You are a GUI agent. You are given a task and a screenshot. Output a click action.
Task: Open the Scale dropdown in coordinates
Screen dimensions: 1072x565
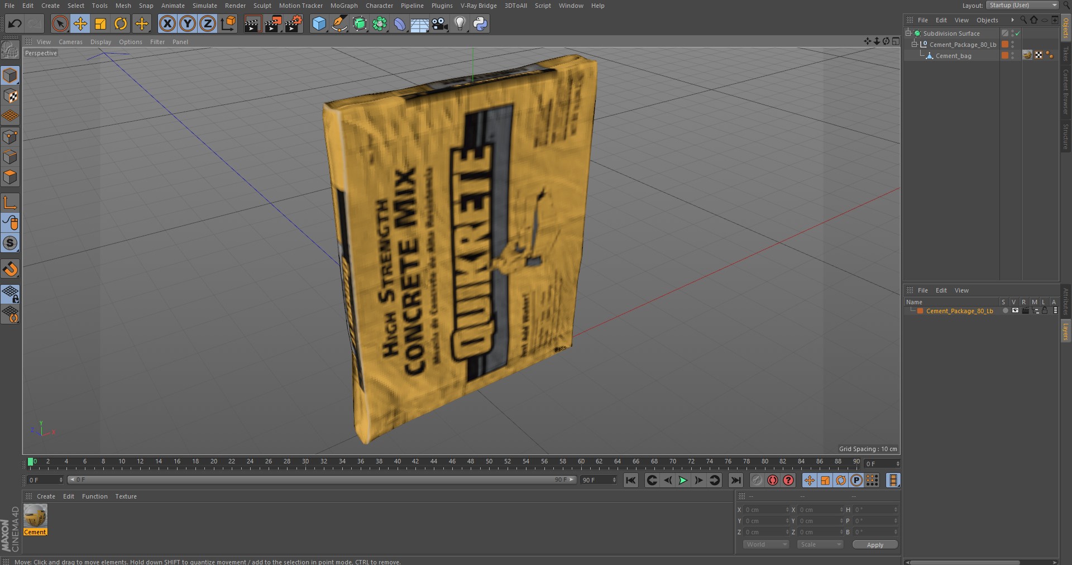pos(820,544)
